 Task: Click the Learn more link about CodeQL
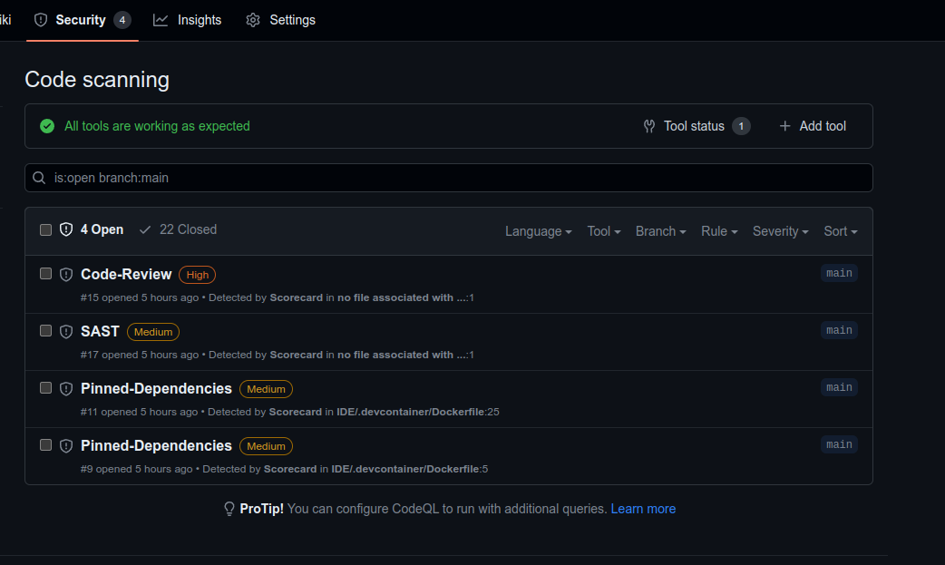643,509
